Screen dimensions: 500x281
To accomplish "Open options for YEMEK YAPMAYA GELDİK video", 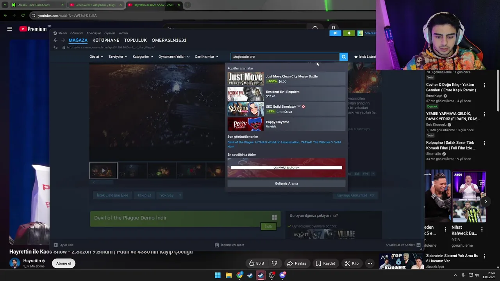I will (x=484, y=114).
